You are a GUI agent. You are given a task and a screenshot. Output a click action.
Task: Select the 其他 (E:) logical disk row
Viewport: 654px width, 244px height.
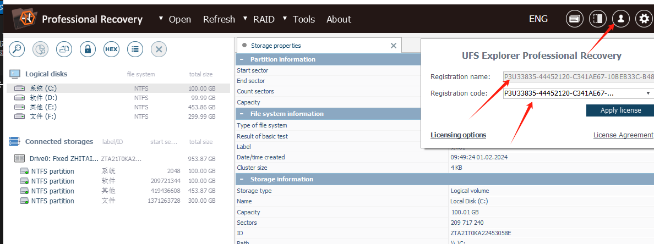click(118, 107)
